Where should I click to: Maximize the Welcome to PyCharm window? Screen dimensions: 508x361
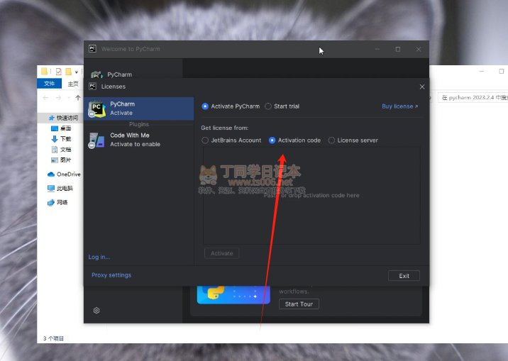click(x=398, y=49)
